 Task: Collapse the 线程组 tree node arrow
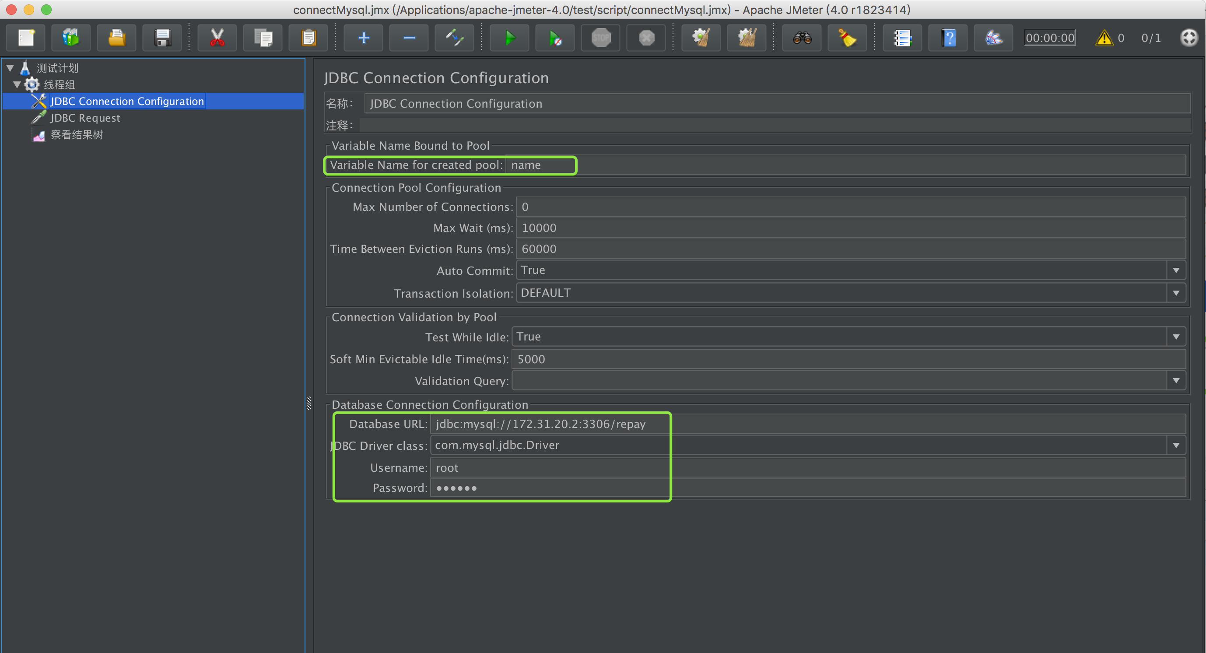click(x=17, y=85)
